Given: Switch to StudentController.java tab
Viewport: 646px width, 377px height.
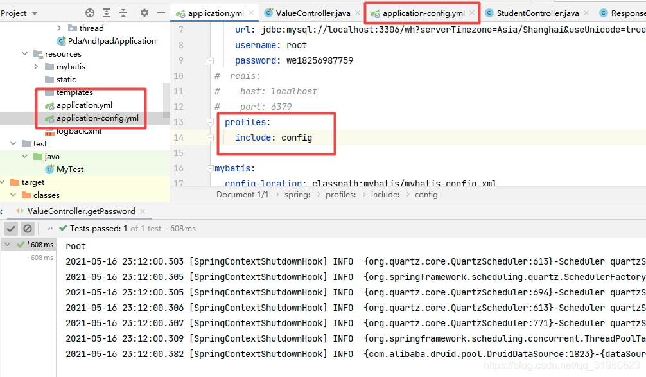Looking at the screenshot, I should point(537,13).
